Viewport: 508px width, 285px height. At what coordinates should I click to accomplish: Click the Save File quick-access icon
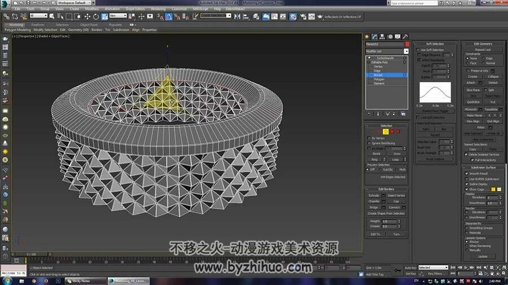(29, 3)
